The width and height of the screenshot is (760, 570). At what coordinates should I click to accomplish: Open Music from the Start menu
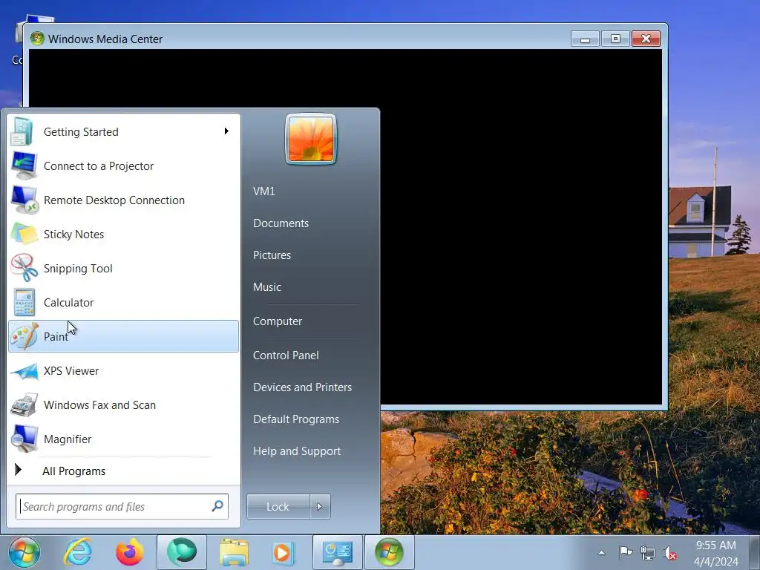267,287
